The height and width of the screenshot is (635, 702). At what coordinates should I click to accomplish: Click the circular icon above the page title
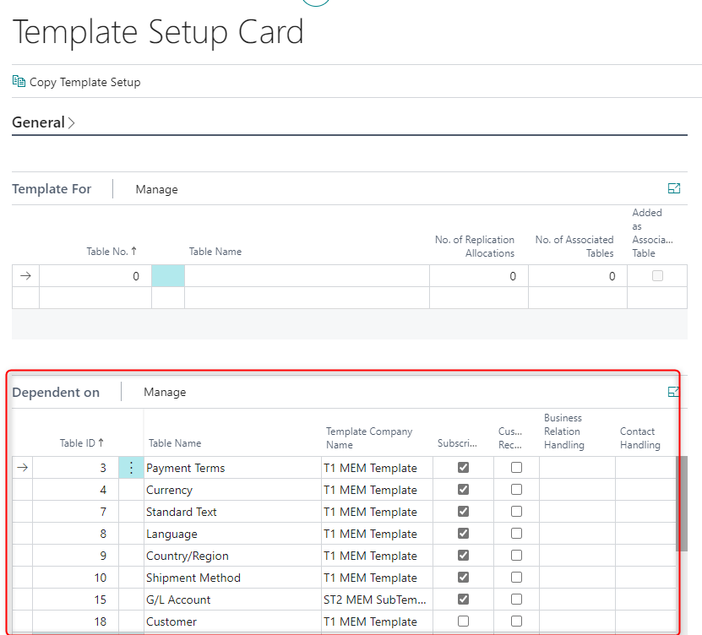[x=315, y=3]
